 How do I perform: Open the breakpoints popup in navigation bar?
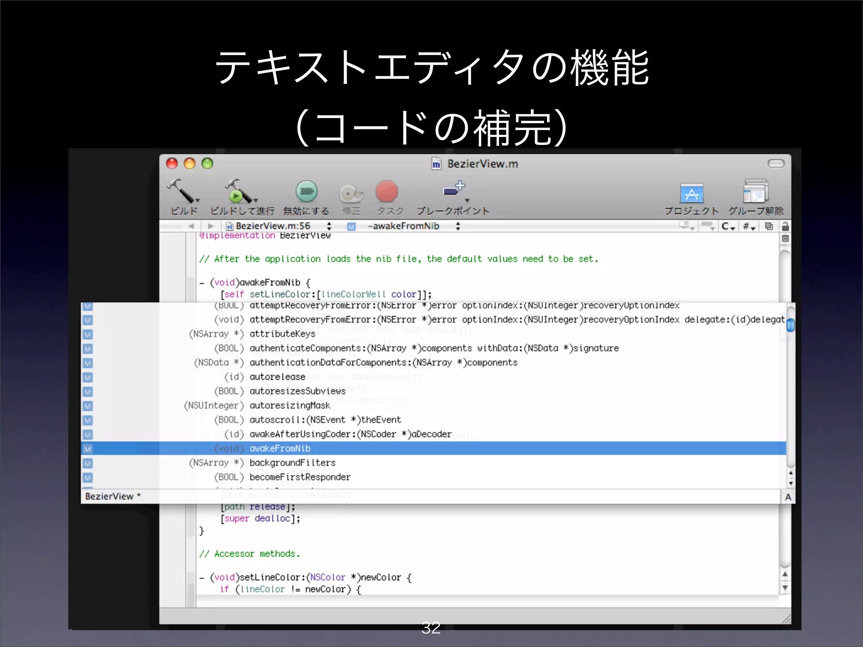(x=708, y=227)
